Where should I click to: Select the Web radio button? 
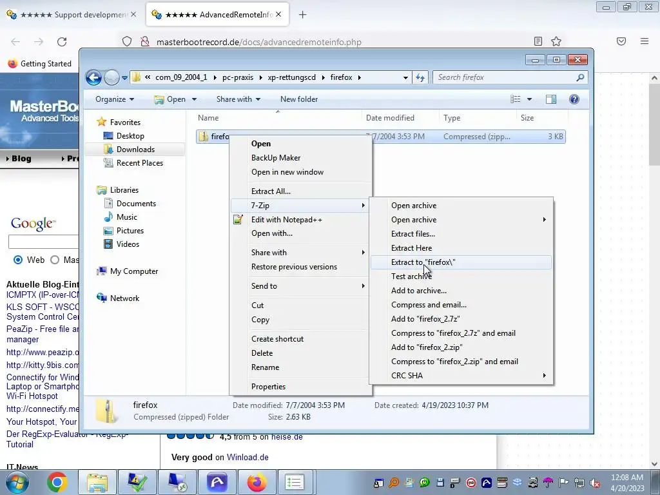click(x=18, y=260)
